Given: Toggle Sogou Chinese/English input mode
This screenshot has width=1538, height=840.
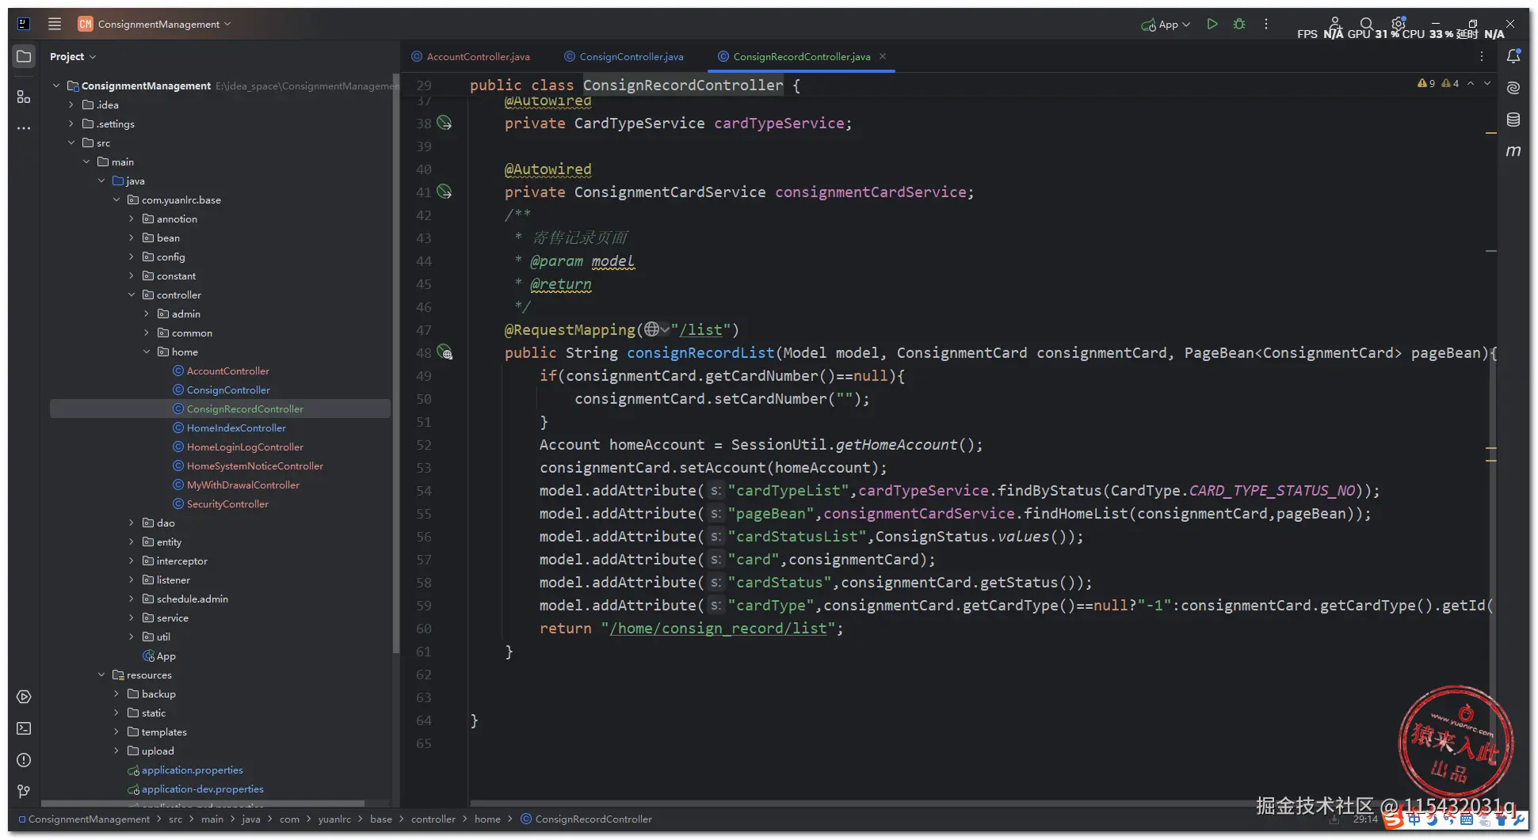Looking at the screenshot, I should tap(1414, 820).
